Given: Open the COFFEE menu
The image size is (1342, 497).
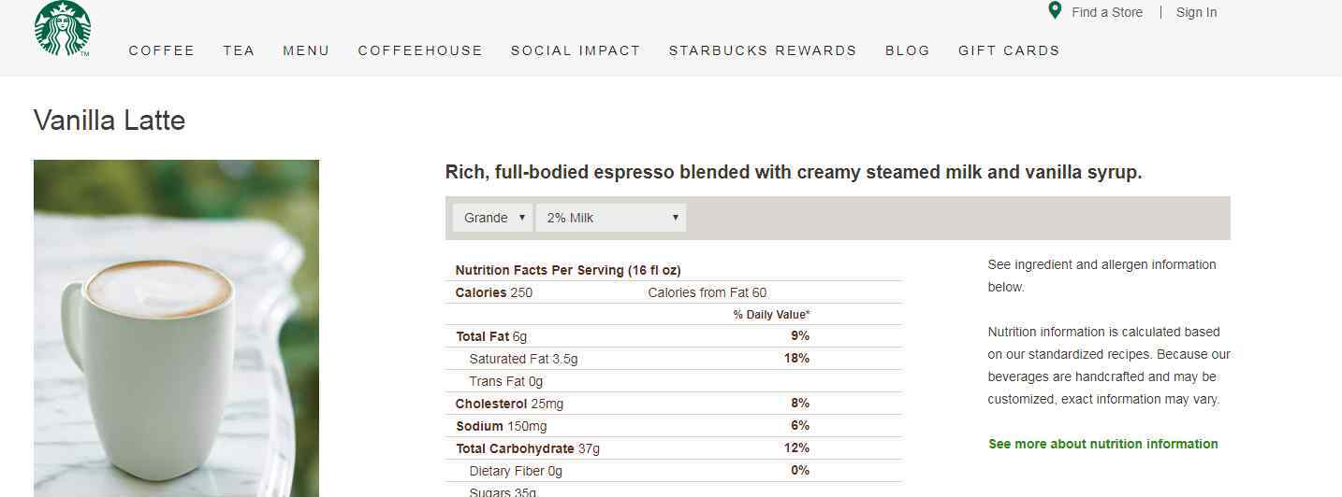Looking at the screenshot, I should coord(162,50).
